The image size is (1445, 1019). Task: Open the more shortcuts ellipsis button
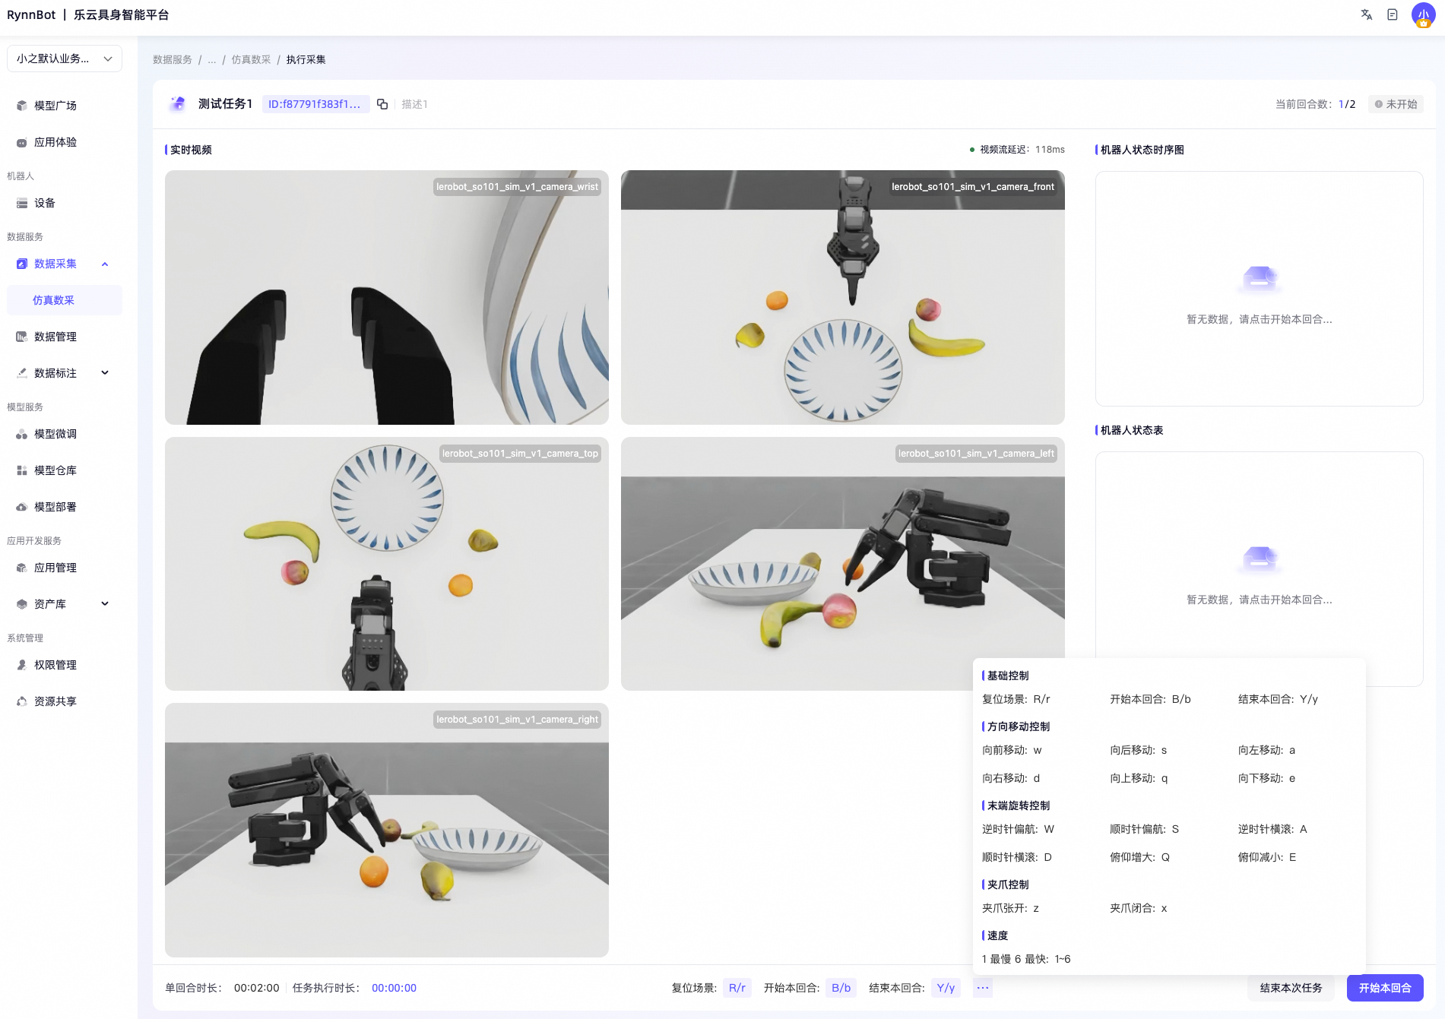(x=983, y=988)
